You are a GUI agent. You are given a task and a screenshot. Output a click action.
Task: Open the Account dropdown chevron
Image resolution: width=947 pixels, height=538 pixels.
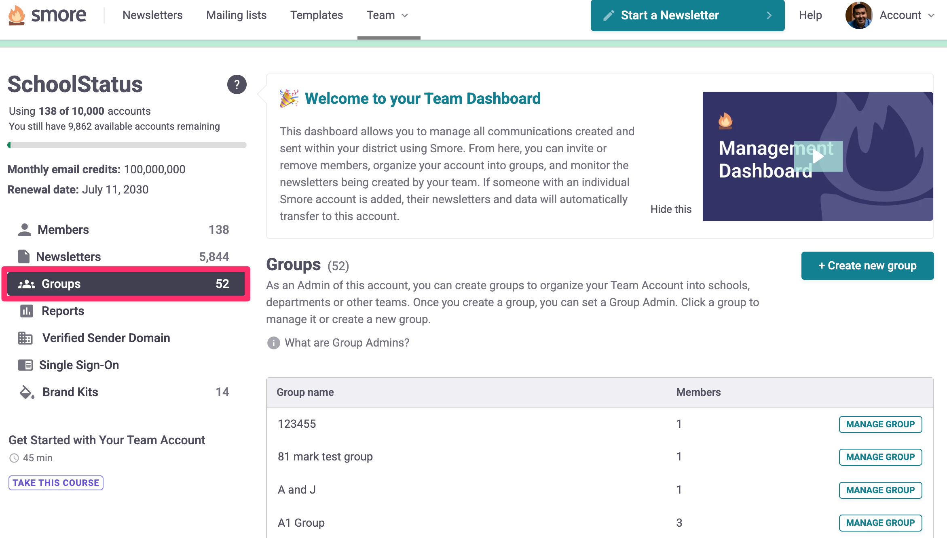click(932, 15)
